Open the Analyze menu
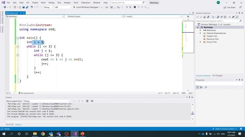 point(67,3)
